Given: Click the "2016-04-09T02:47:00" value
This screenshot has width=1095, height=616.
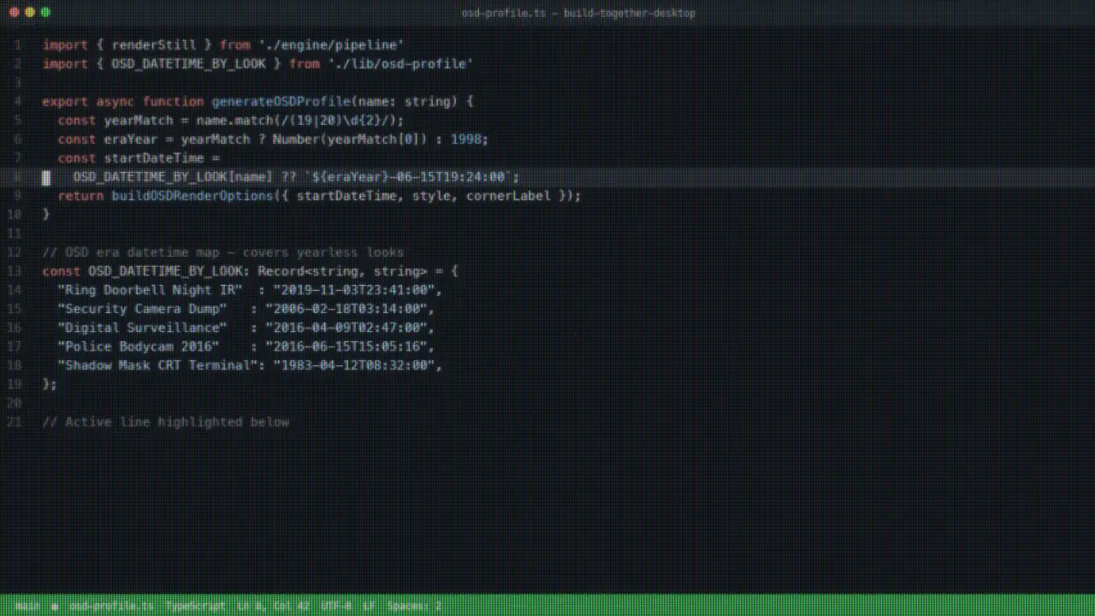Looking at the screenshot, I should (x=346, y=327).
